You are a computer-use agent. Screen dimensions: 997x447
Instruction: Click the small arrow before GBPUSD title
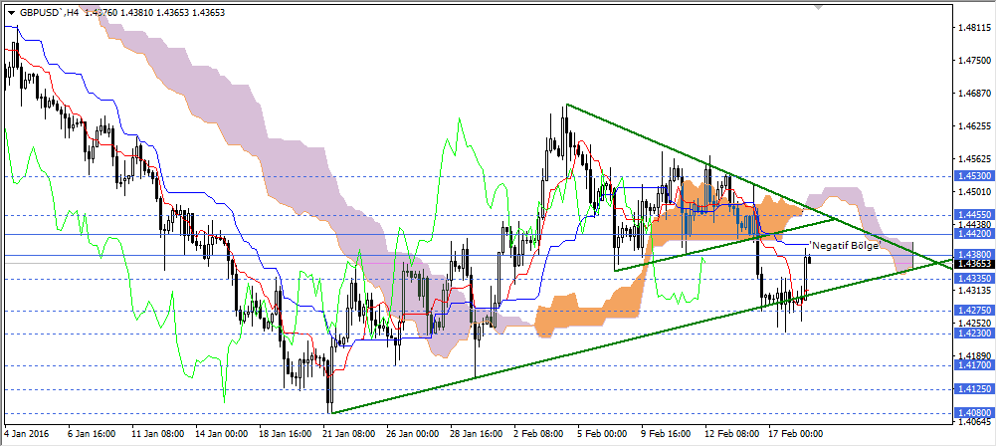13,11
